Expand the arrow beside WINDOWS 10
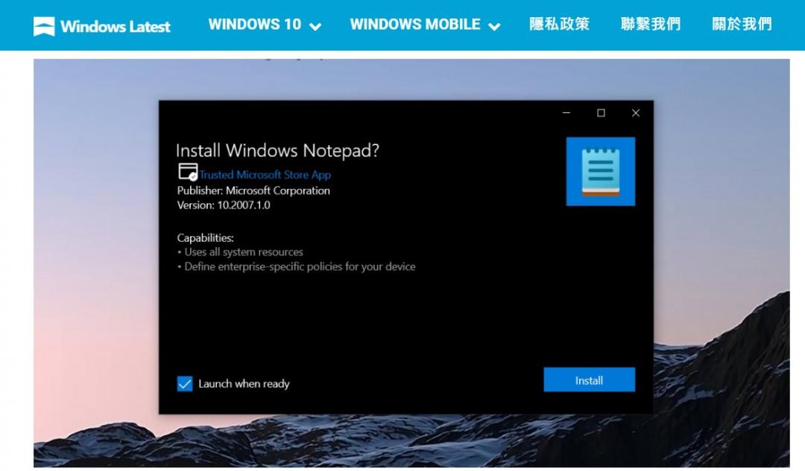805x471 pixels. tap(315, 27)
